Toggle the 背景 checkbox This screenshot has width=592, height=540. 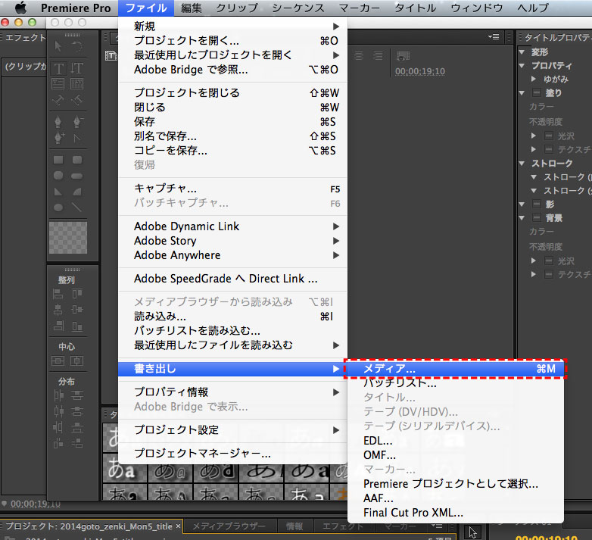(536, 218)
